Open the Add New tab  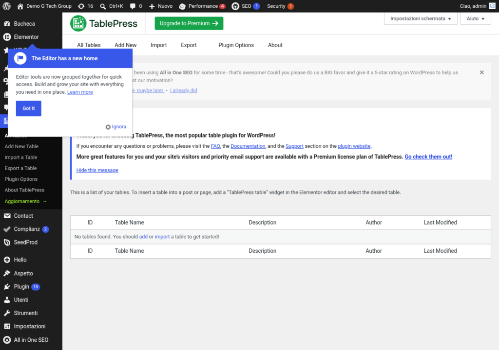(125, 45)
